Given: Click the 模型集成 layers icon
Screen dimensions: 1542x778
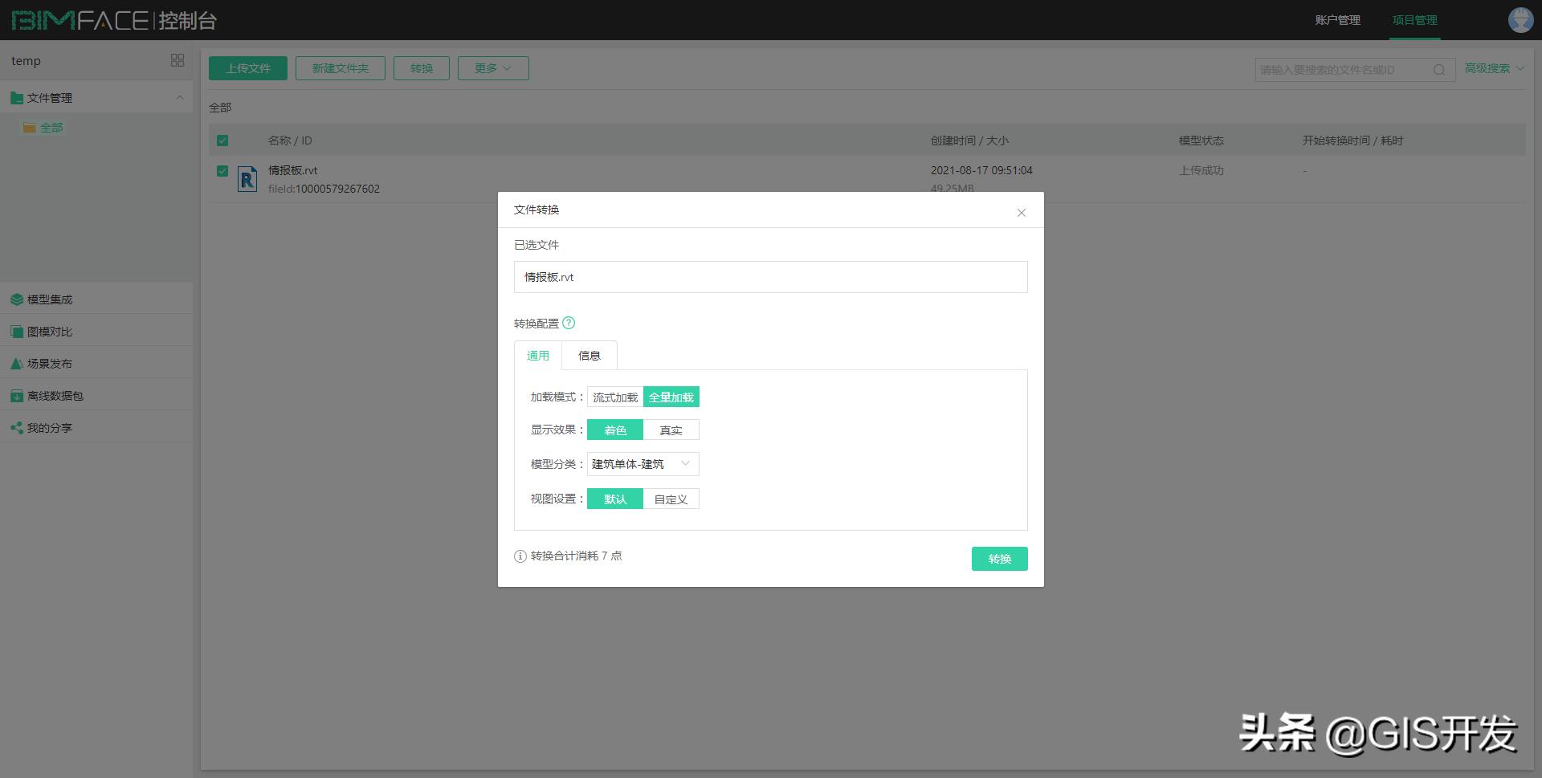Looking at the screenshot, I should pos(17,299).
